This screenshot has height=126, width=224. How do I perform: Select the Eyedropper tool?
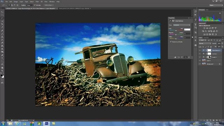click(x=2, y=27)
